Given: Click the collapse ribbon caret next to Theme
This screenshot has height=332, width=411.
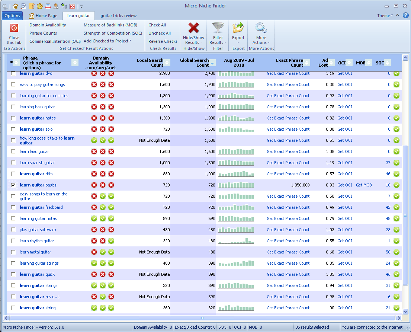Looking at the screenshot, I should point(397,15).
